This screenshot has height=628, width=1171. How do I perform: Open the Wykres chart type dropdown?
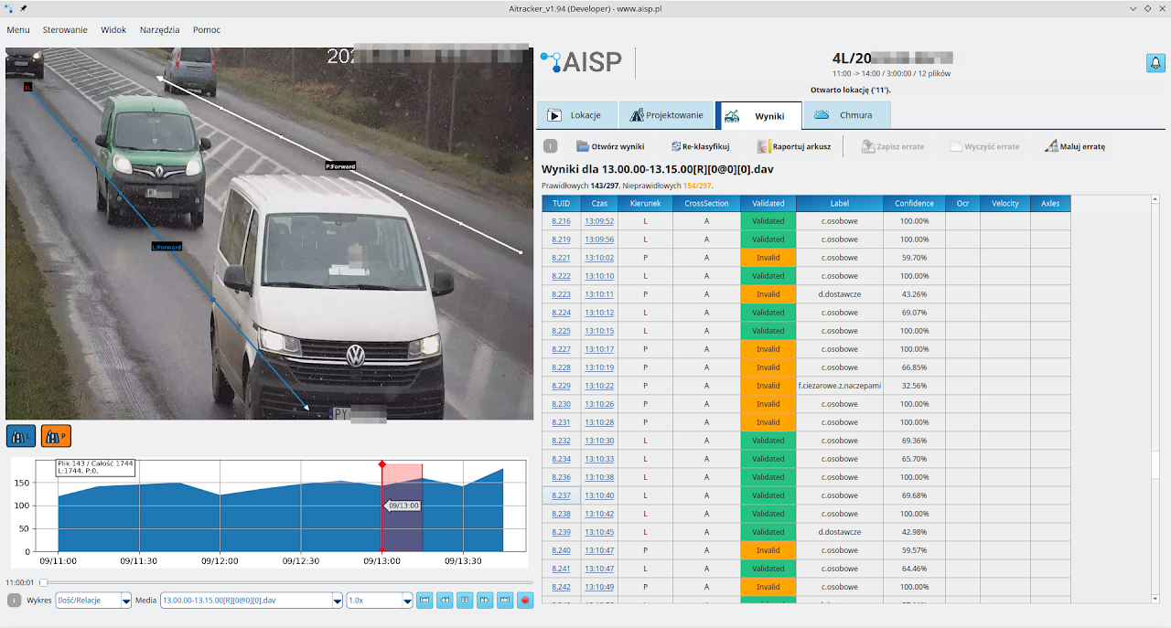[x=93, y=601]
